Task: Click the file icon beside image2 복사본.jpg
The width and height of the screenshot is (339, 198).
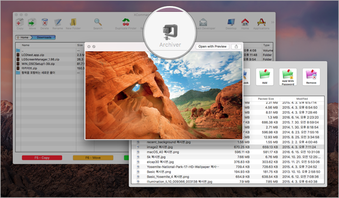Action: [138, 147]
